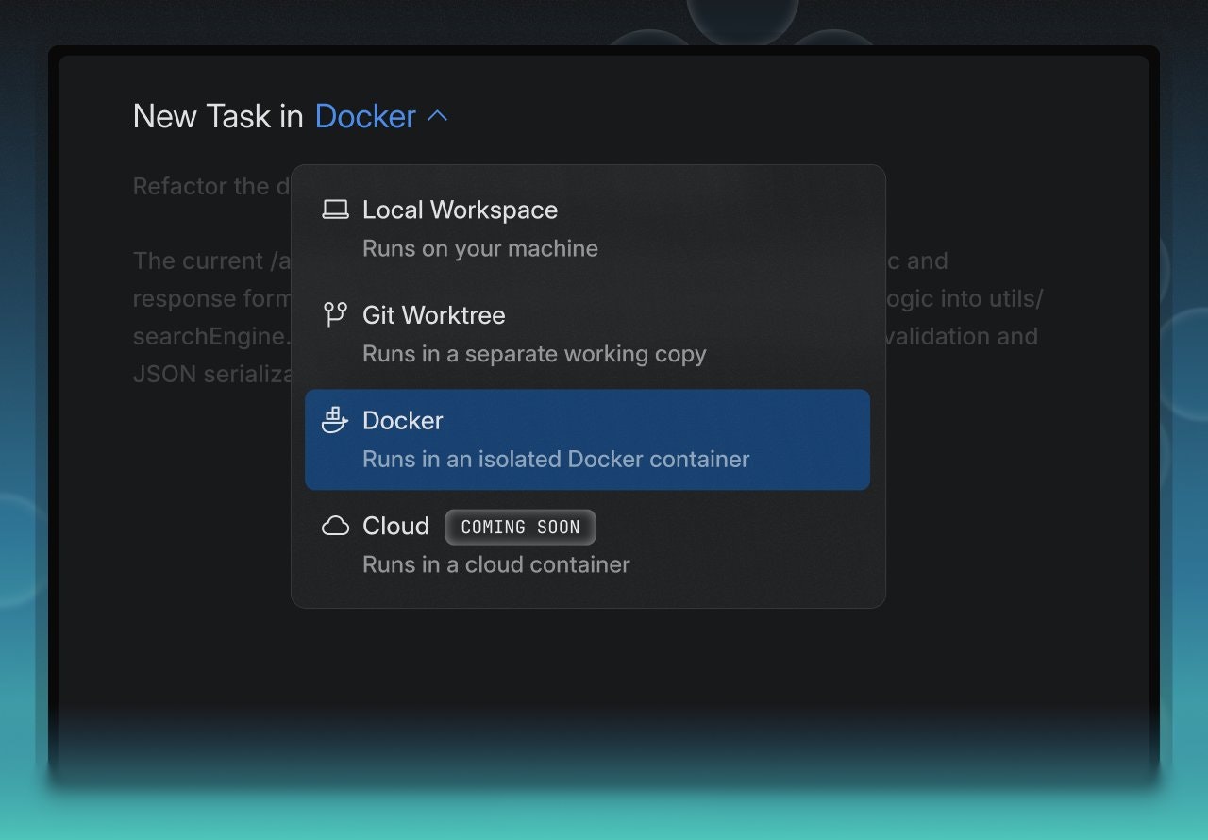The image size is (1208, 840).
Task: Choose the Git Worktree option
Action: coord(587,334)
